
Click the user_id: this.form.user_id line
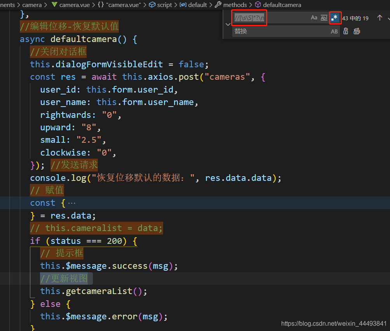tap(109, 90)
